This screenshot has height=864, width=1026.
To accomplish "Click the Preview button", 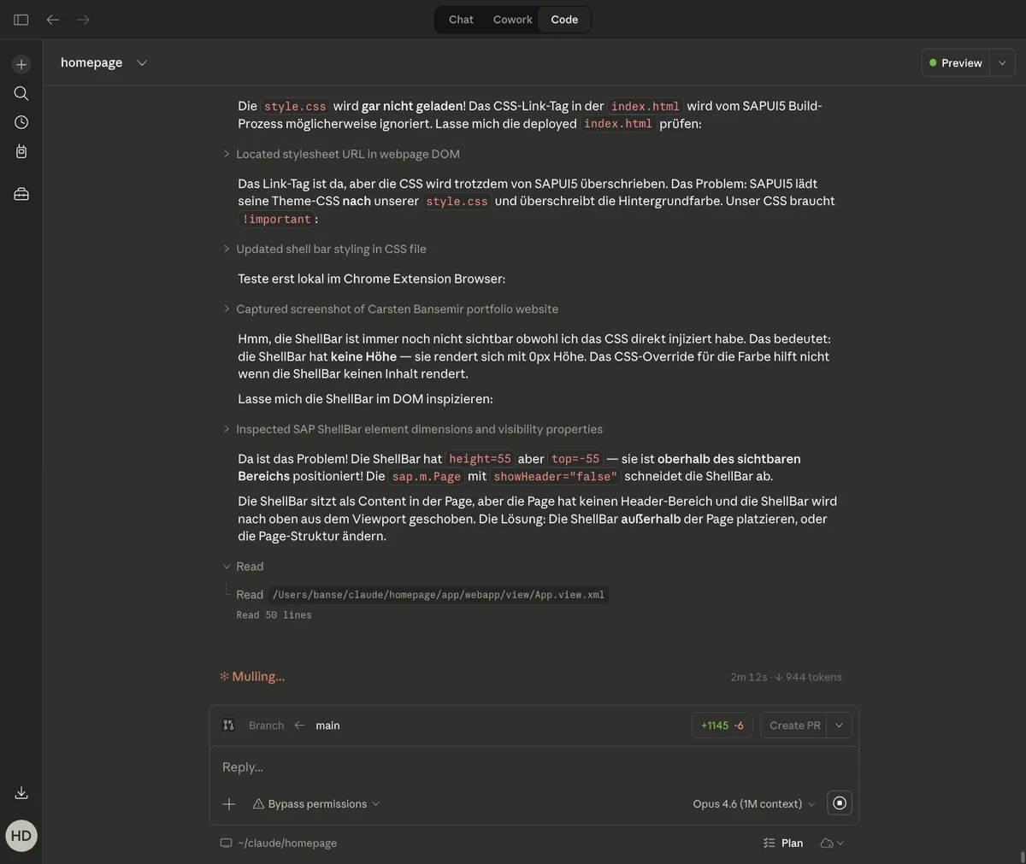I will [956, 62].
